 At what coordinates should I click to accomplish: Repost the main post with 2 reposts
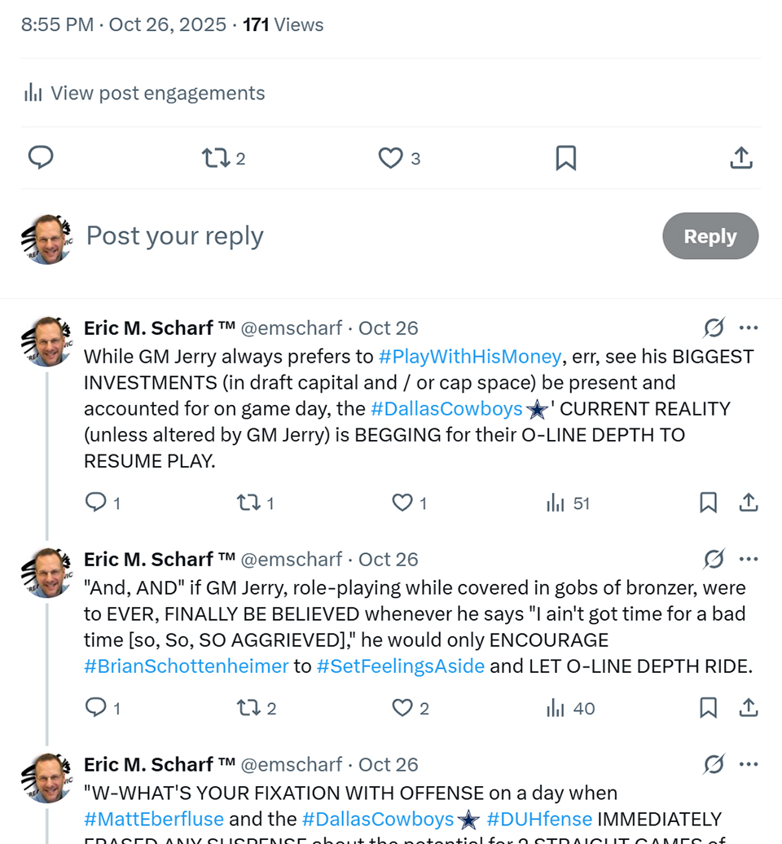pyautogui.click(x=216, y=158)
